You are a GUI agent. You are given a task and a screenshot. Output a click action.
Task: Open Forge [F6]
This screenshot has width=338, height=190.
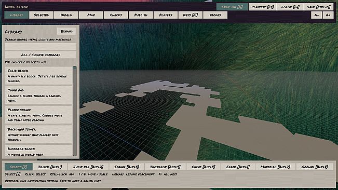(x=290, y=7)
